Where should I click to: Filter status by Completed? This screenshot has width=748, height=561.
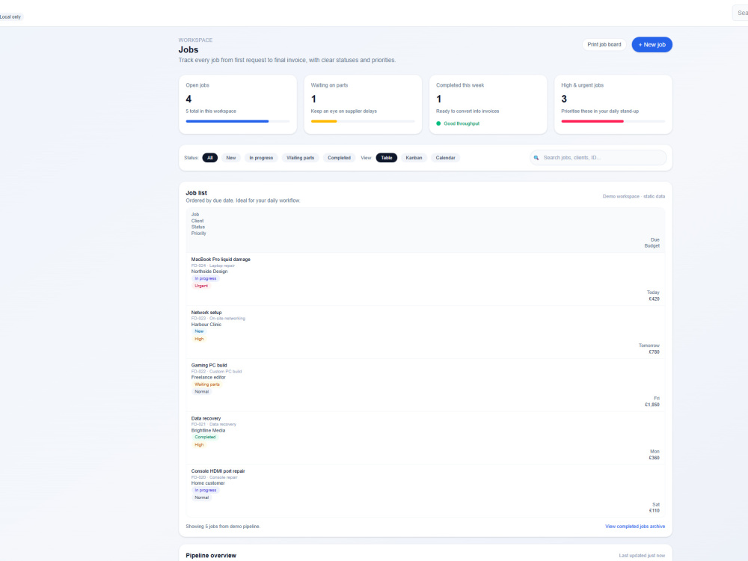click(339, 158)
